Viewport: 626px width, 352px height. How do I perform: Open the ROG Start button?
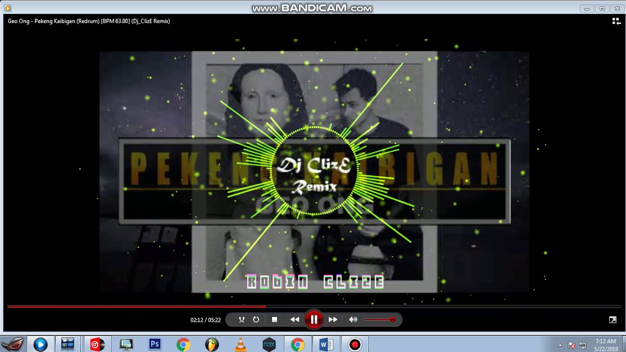13,344
